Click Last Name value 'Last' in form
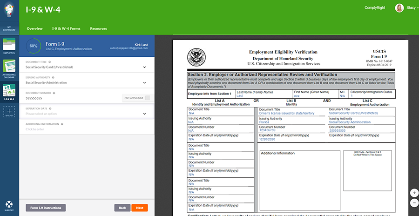This screenshot has height=216, width=419. point(239,96)
